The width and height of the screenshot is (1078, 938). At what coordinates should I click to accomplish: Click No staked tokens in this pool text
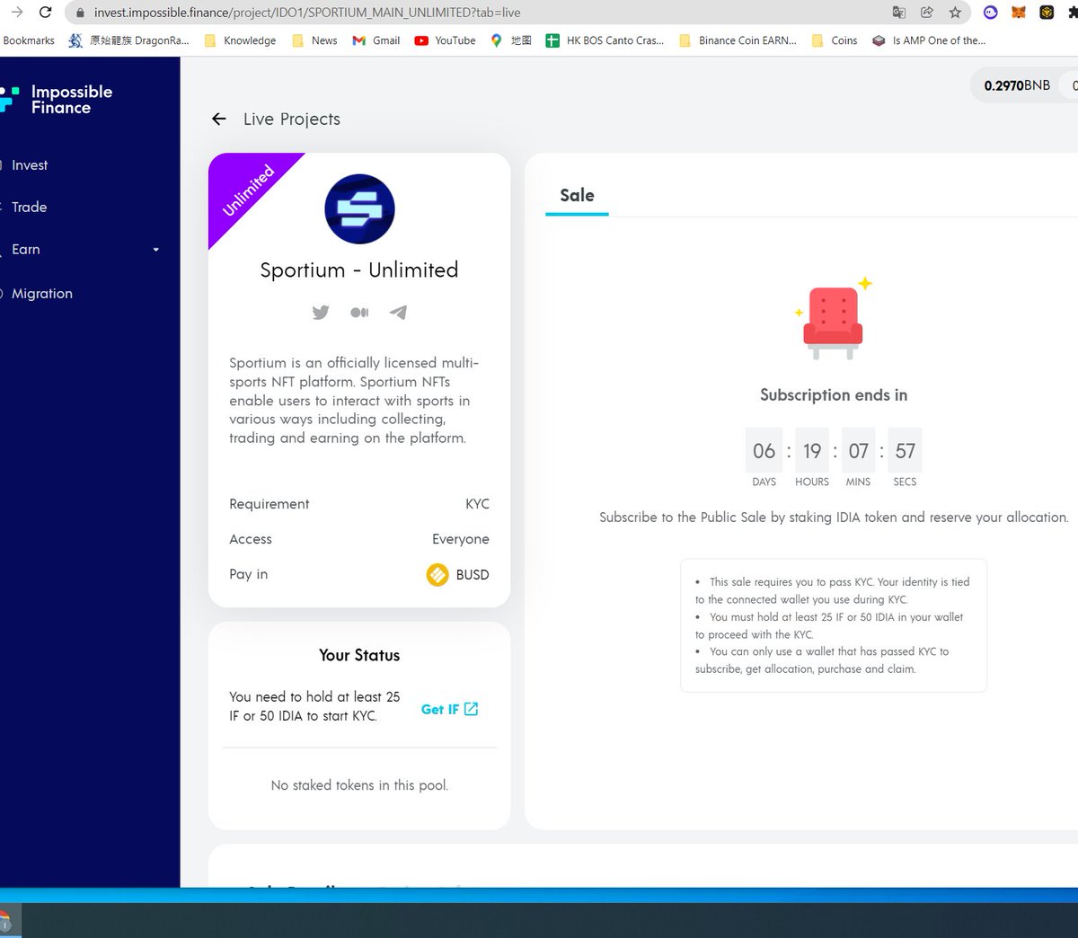pyautogui.click(x=359, y=785)
